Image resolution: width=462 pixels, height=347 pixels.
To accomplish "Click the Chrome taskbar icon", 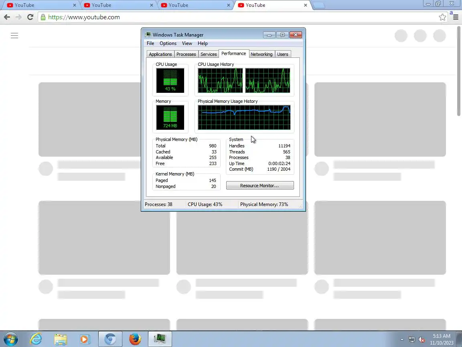I will [x=110, y=339].
